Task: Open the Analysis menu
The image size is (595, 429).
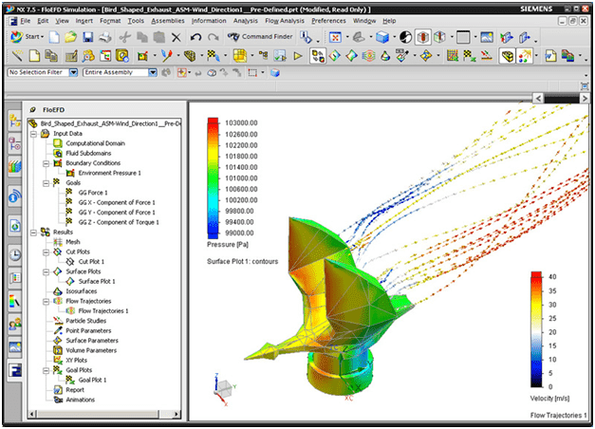Action: (245, 21)
